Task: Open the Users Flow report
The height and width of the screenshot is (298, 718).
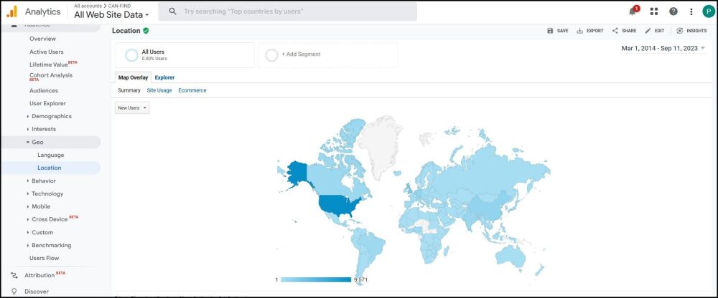Action: pos(44,258)
